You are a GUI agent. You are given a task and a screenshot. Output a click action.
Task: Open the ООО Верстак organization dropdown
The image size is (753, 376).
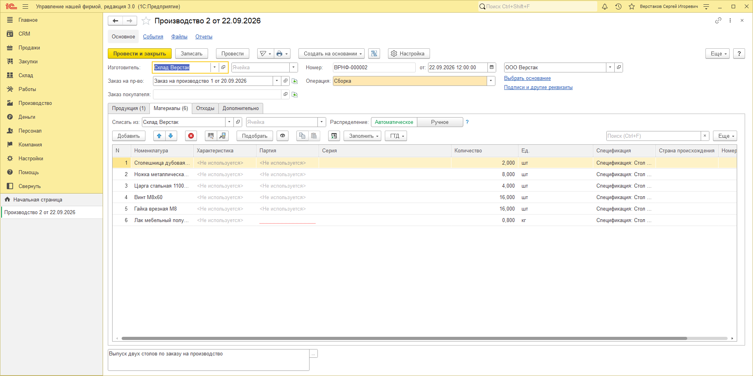[x=610, y=67]
